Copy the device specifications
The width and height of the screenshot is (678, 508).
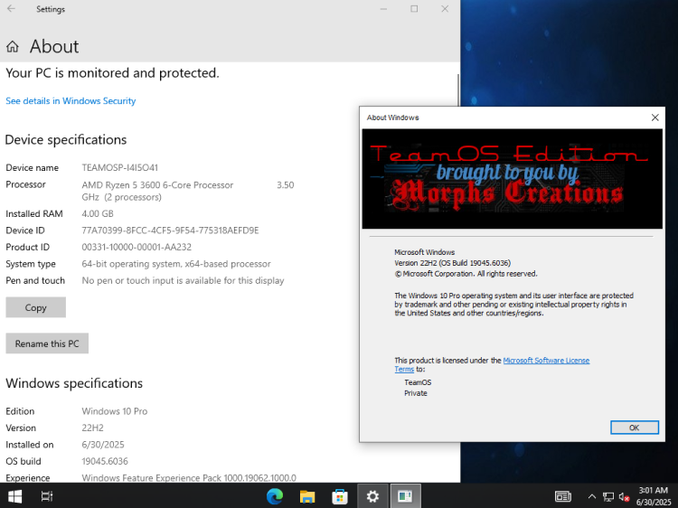click(x=35, y=307)
